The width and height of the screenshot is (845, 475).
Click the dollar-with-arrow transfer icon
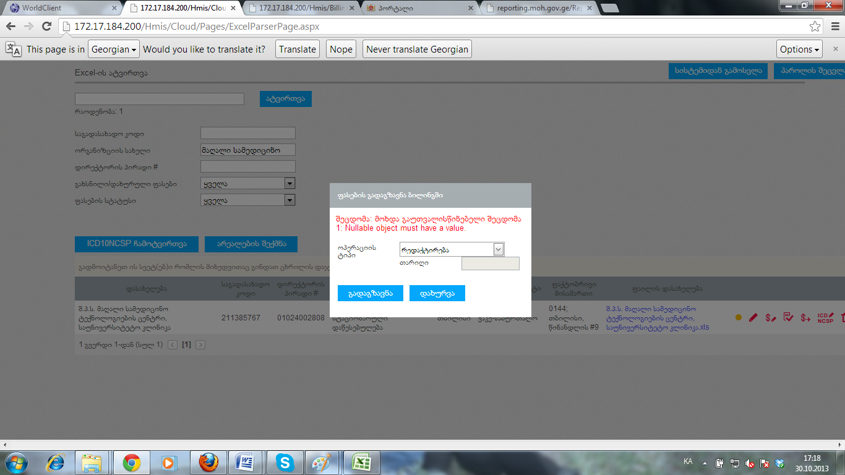[805, 317]
